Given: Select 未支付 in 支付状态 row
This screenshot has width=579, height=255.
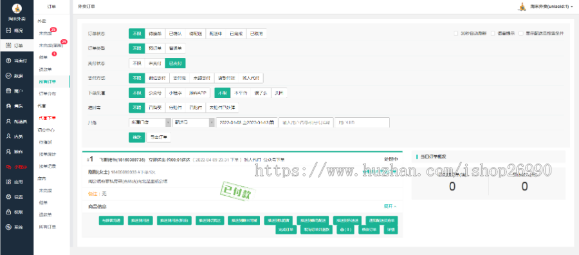Looking at the screenshot, I should (154, 63).
